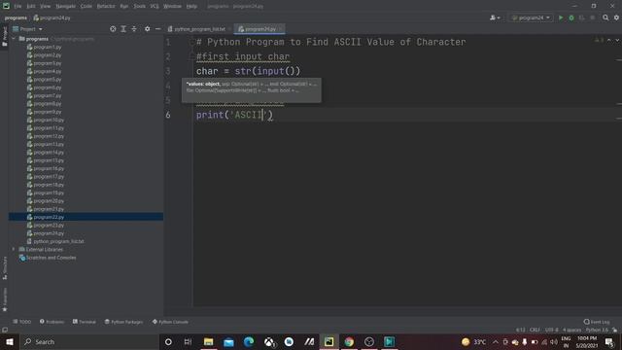Open the Xbox app from taskbar
622x350 pixels.
point(269,341)
